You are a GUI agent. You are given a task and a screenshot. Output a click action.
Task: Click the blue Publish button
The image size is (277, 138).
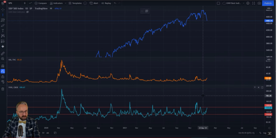[x=268, y=3]
